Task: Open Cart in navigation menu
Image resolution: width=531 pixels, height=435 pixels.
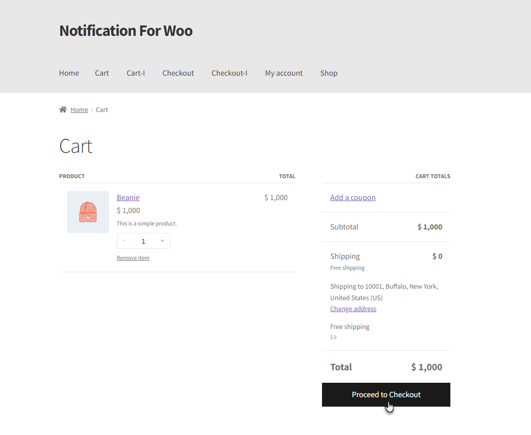Action: (102, 73)
